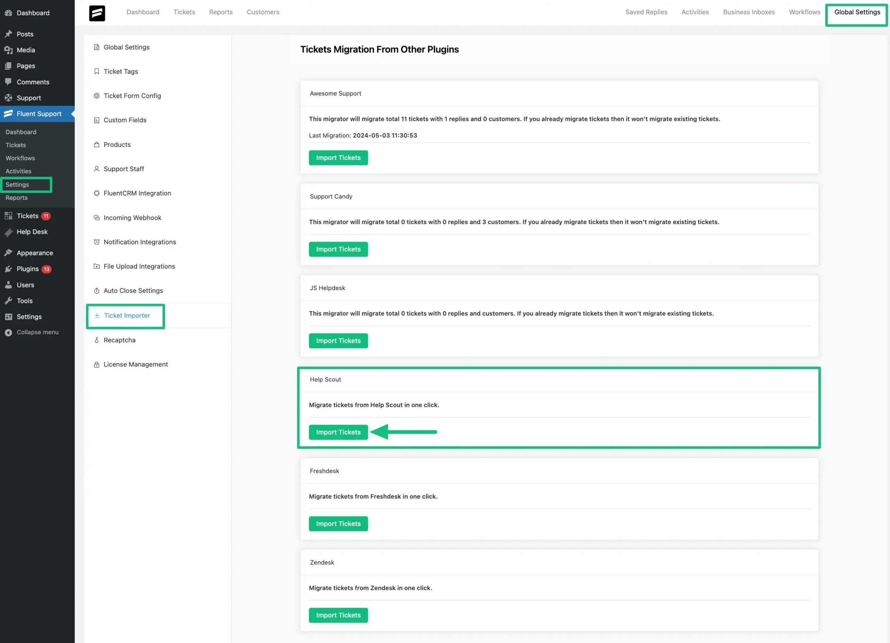890x643 pixels.
Task: Open Fluent Support Workflows submenu item
Action: coord(20,158)
